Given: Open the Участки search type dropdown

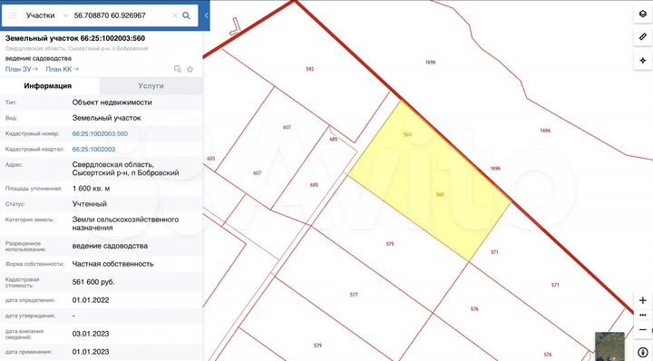Looking at the screenshot, I should click(47, 15).
